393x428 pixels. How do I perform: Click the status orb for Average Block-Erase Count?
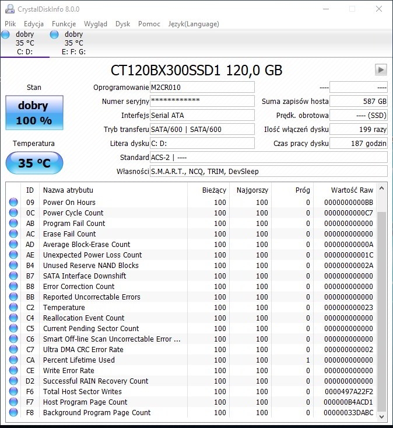tap(13, 244)
